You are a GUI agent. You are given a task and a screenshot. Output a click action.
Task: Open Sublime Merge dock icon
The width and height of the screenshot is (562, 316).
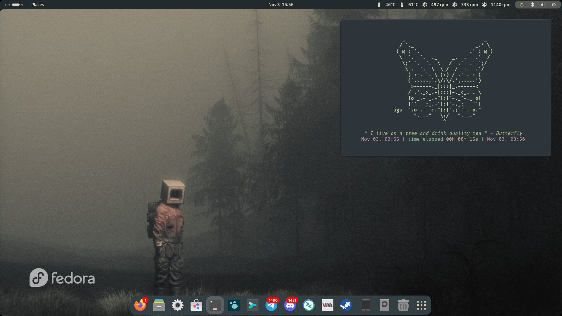point(252,305)
